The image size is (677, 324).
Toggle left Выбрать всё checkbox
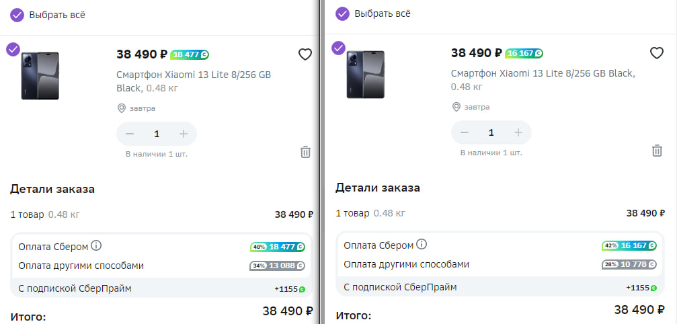(17, 15)
